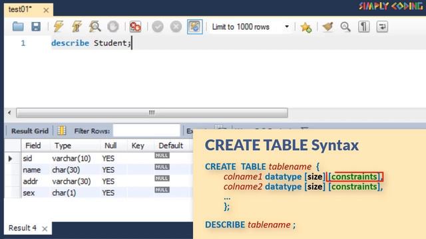Sort by the Default column header
The height and width of the screenshot is (239, 426).
click(x=171, y=146)
